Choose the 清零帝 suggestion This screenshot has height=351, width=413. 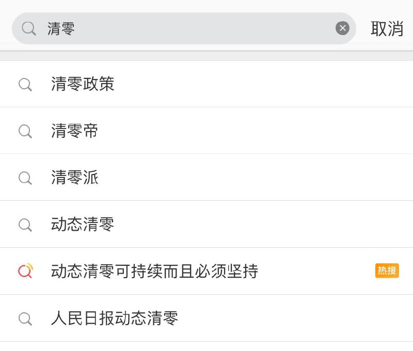[x=75, y=131]
